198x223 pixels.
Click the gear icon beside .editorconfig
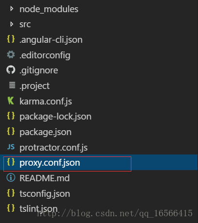[x=11, y=54]
